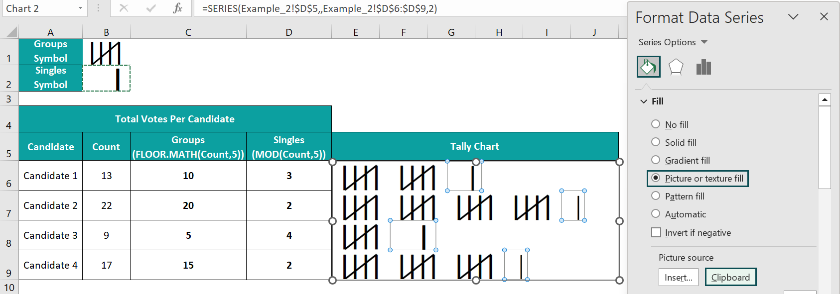Click the formula bar options dots

98,8
